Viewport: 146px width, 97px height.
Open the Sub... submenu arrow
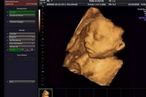click(x=33, y=82)
